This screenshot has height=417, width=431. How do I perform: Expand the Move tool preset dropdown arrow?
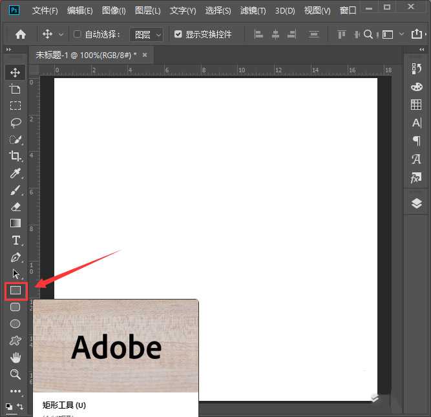(x=61, y=34)
